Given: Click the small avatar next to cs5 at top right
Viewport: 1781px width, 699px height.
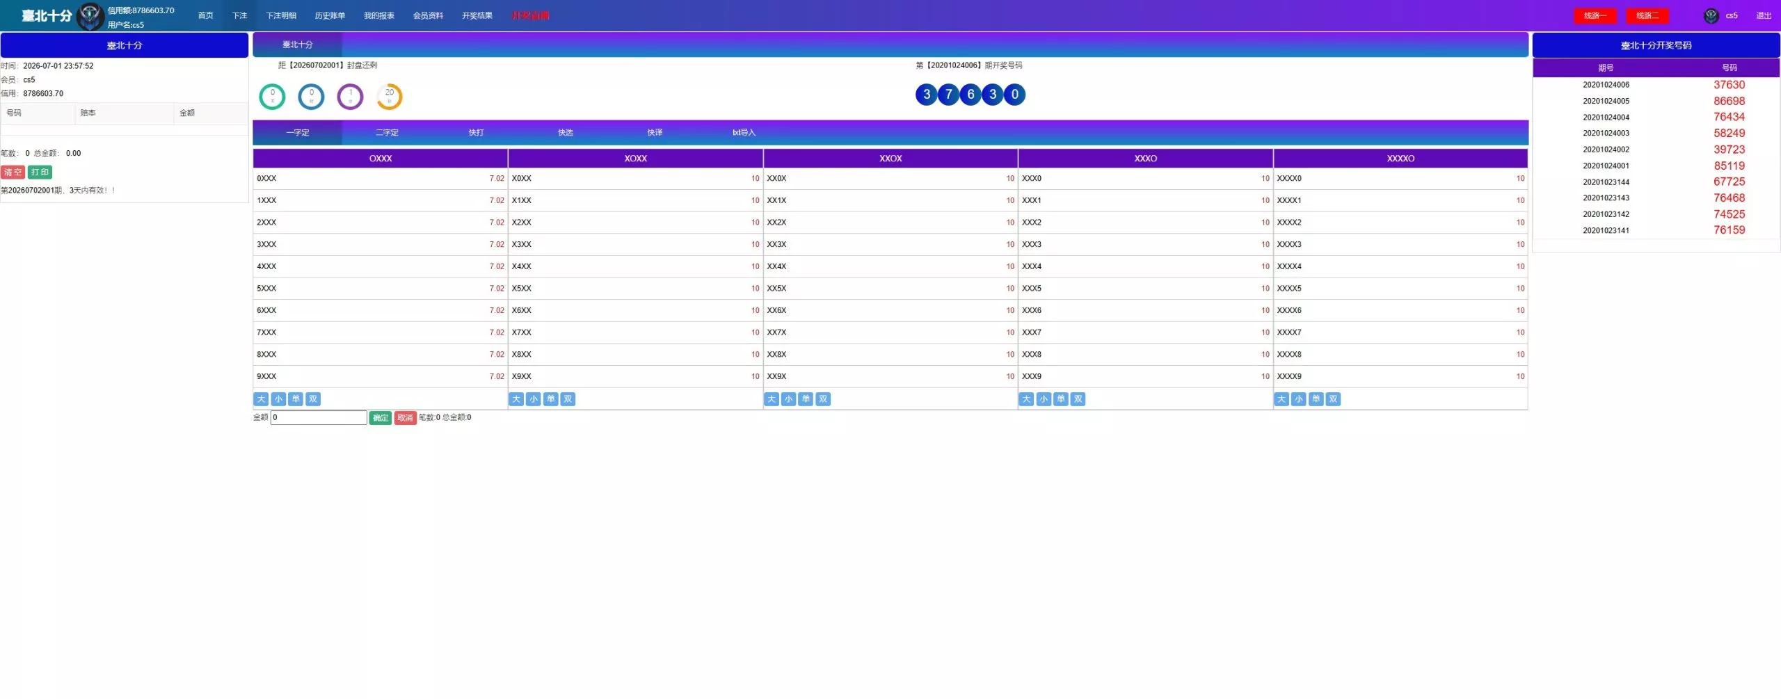Looking at the screenshot, I should [x=1711, y=15].
